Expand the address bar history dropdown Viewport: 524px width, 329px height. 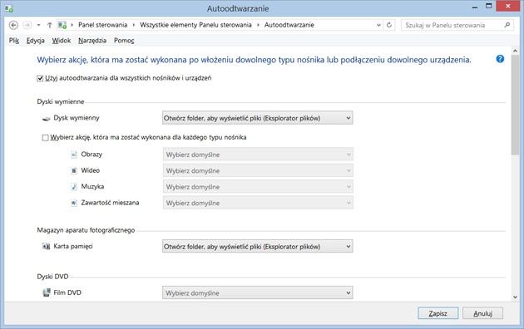pyautogui.click(x=378, y=25)
